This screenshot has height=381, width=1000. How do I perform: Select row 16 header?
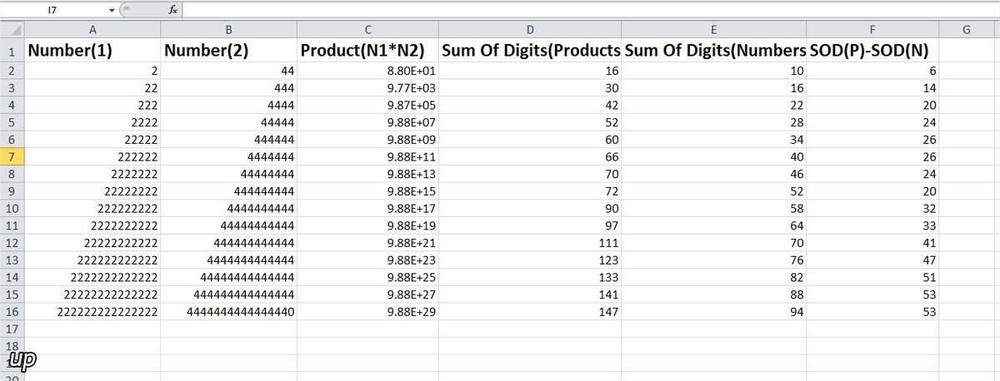coord(12,311)
